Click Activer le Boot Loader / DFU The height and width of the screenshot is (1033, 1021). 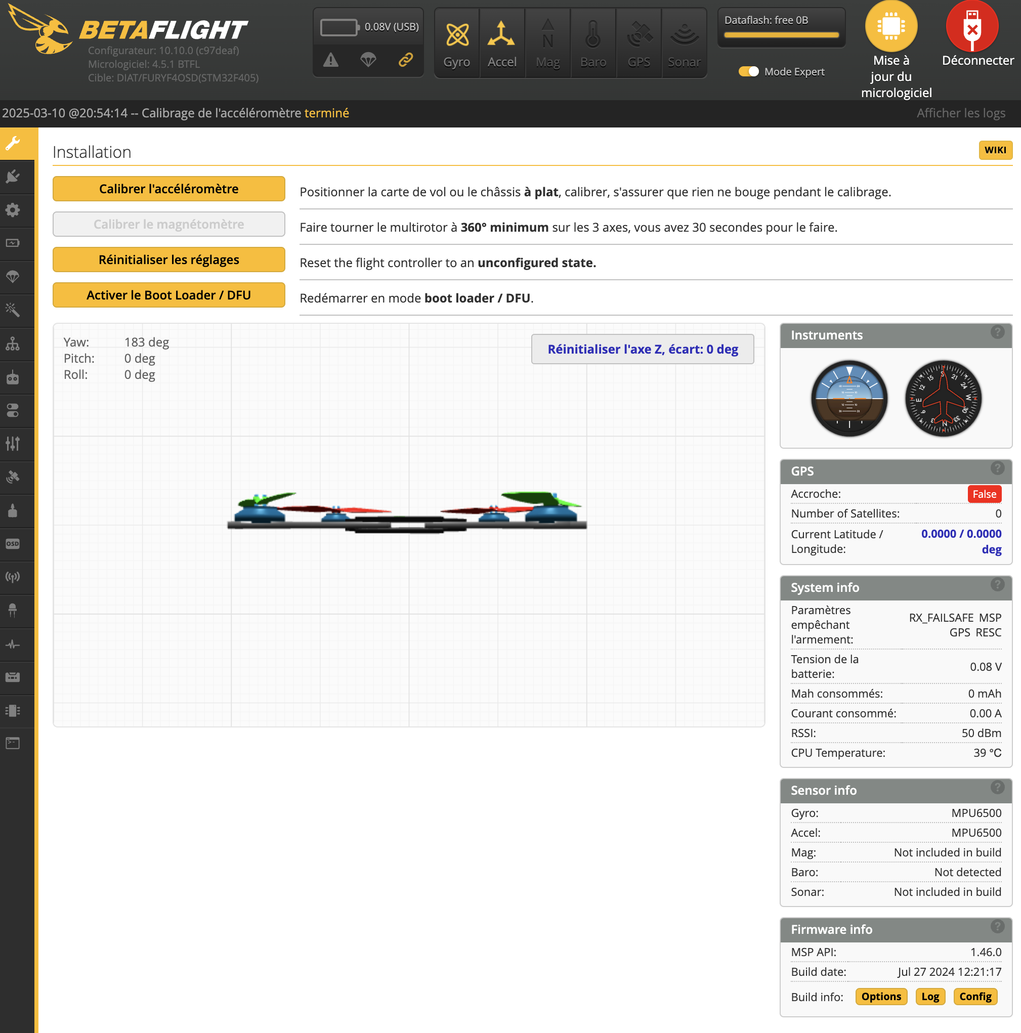168,295
